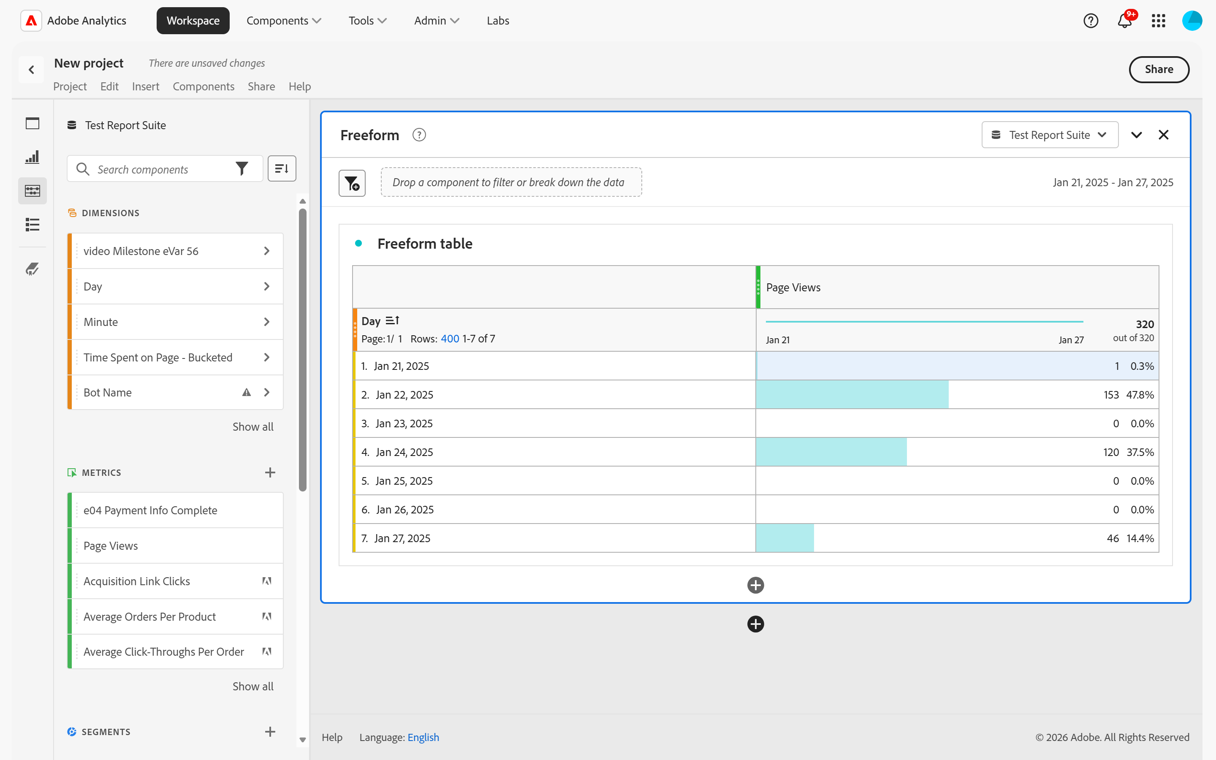Open the Labs tab
1216x760 pixels.
(x=497, y=21)
